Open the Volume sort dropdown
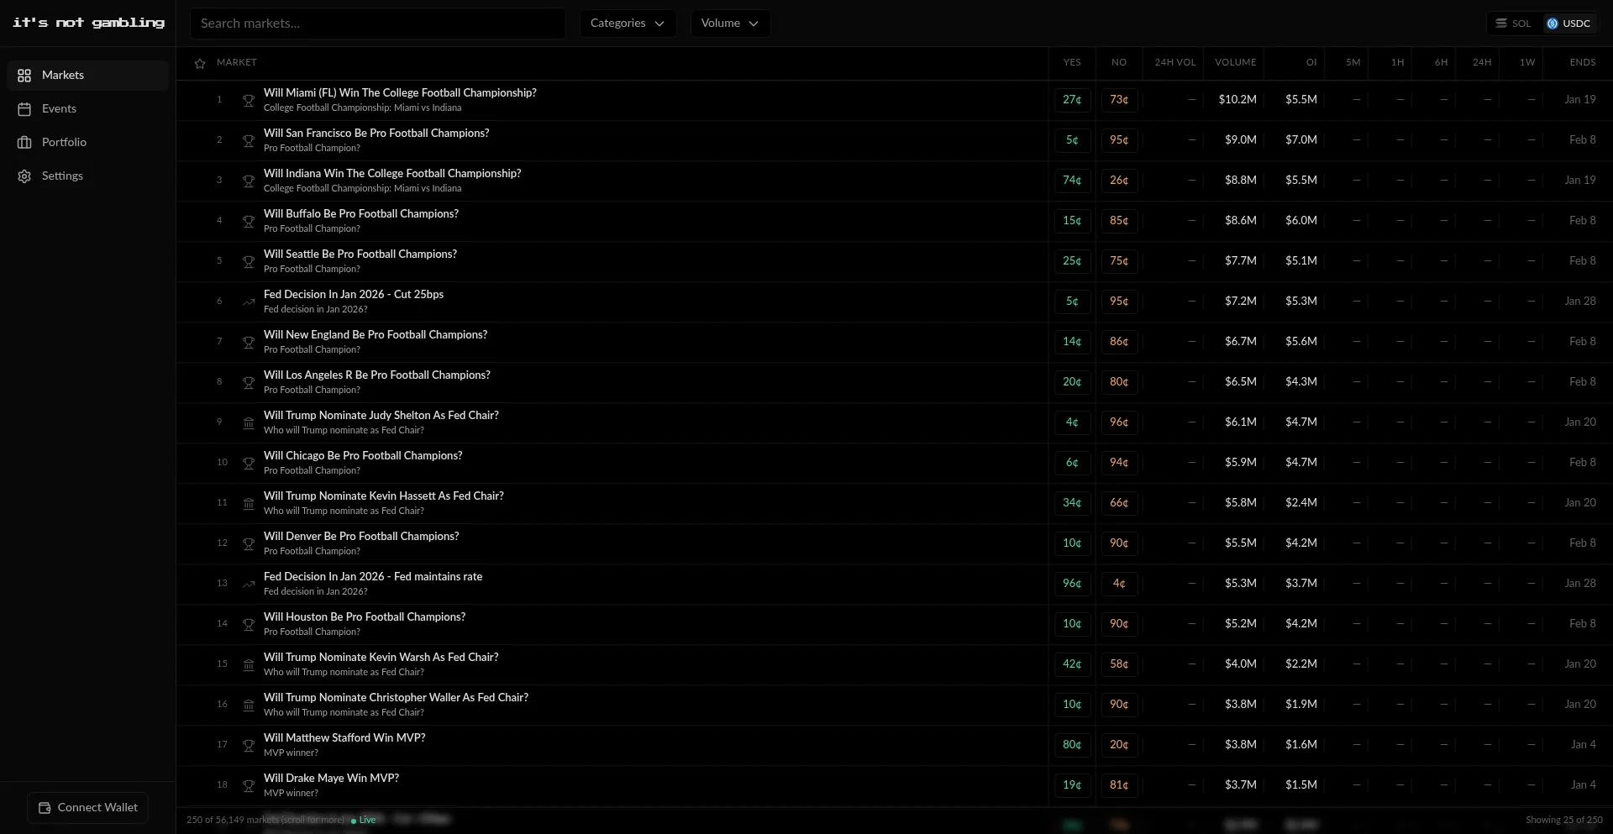 [x=729, y=24]
